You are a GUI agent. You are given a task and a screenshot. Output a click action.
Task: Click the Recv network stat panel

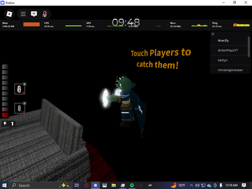point(189,25)
